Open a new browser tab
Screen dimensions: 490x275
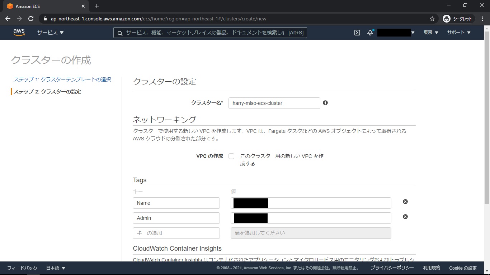pyautogui.click(x=97, y=6)
